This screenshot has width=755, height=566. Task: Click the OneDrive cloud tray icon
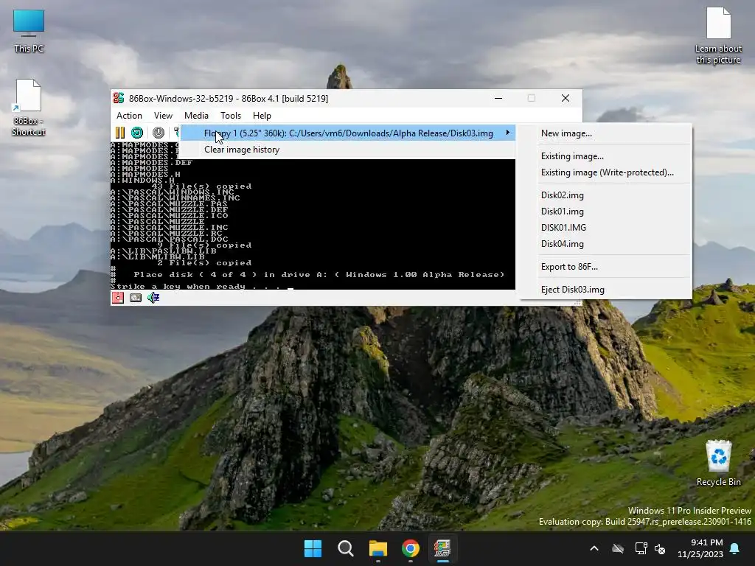tap(618, 548)
